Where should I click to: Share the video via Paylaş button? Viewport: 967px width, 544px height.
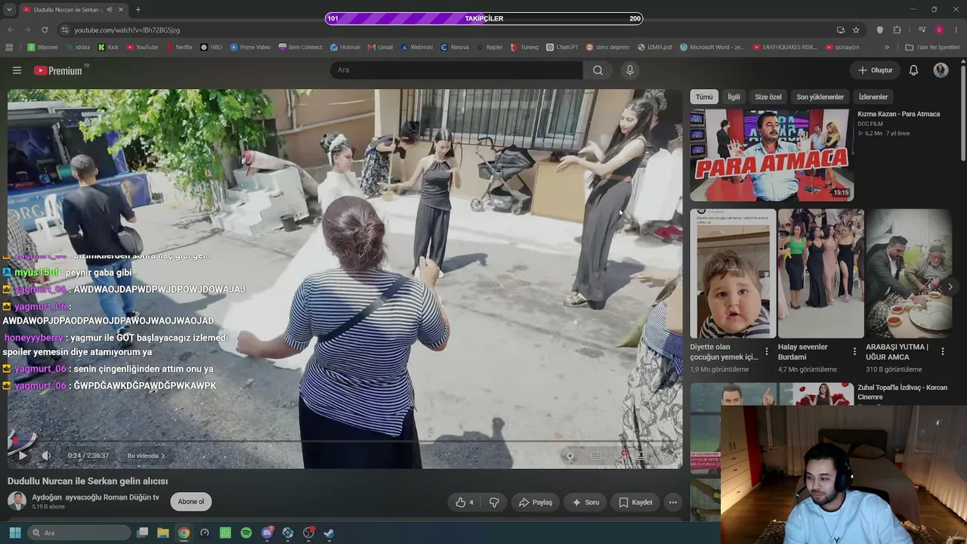tap(536, 502)
